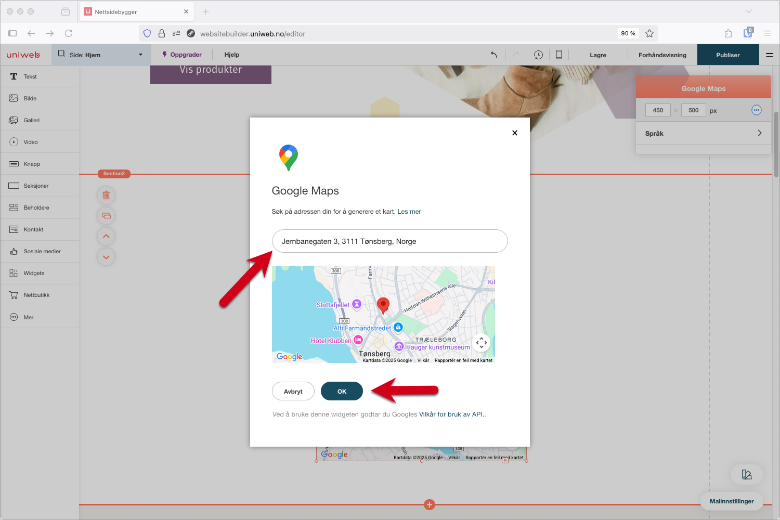Screen dimensions: 780x520
Task: Confirm with the OK button
Action: coord(342,391)
